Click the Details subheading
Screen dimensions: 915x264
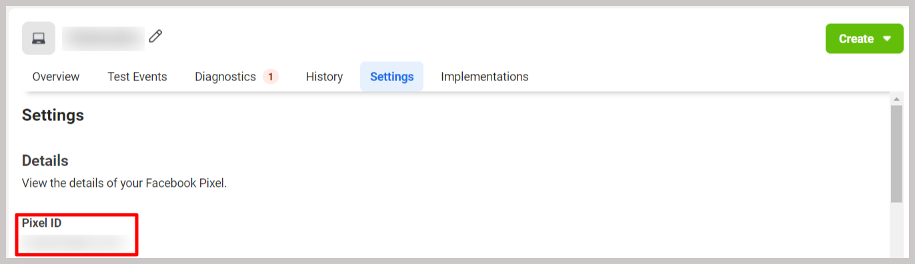[45, 161]
